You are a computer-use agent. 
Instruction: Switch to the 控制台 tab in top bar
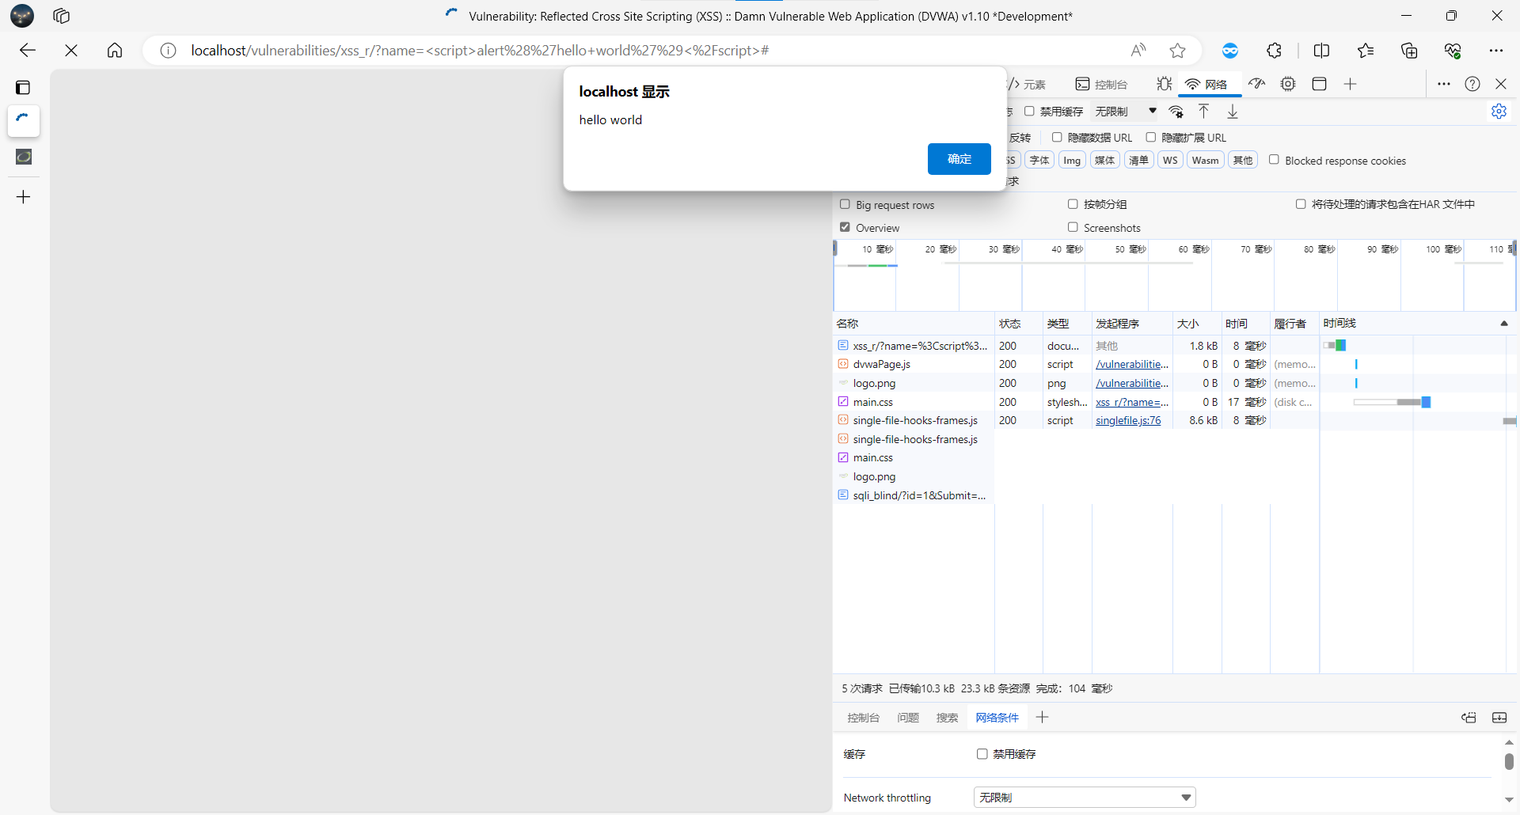1101,84
